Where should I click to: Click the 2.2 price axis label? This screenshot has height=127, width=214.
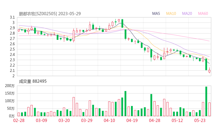click(12, 65)
